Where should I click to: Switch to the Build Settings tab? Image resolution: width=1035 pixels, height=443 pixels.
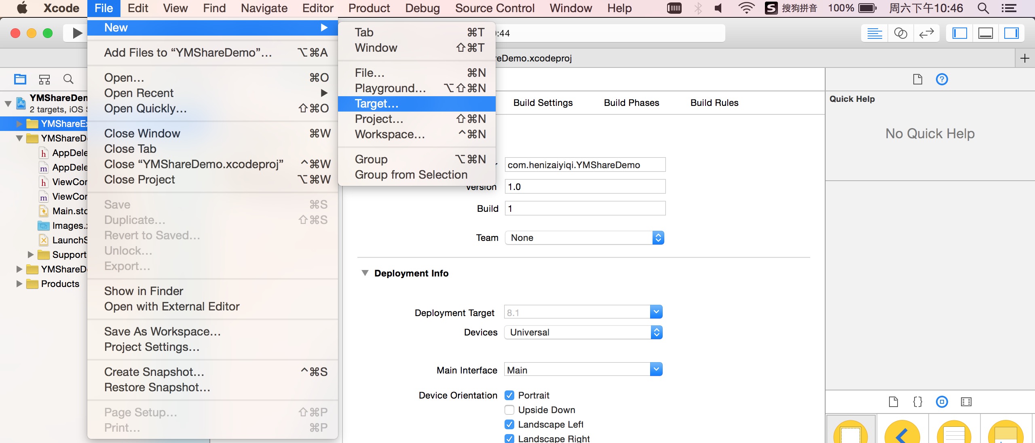543,103
